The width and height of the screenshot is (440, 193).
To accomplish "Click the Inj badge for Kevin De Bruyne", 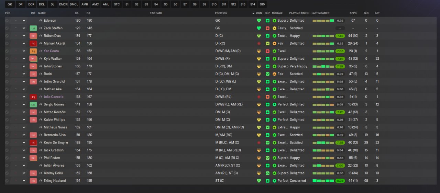I will pos(33,143).
